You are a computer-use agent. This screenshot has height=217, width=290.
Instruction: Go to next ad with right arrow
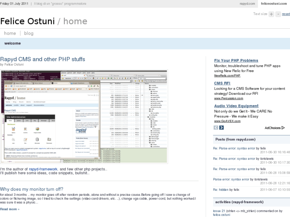point(221,128)
